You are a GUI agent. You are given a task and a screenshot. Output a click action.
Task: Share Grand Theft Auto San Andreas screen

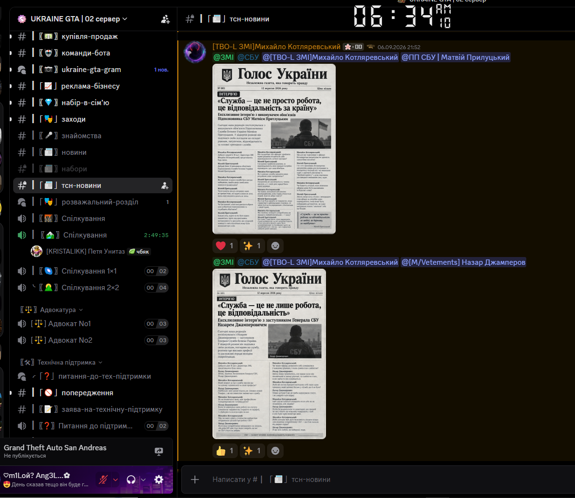click(159, 451)
